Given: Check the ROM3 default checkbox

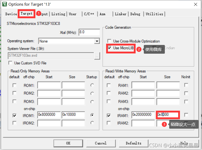Looking at the screenshot, I should click(x=15, y=101).
